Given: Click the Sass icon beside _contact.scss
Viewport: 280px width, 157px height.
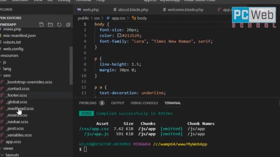Looking at the screenshot, I should tap(2, 89).
